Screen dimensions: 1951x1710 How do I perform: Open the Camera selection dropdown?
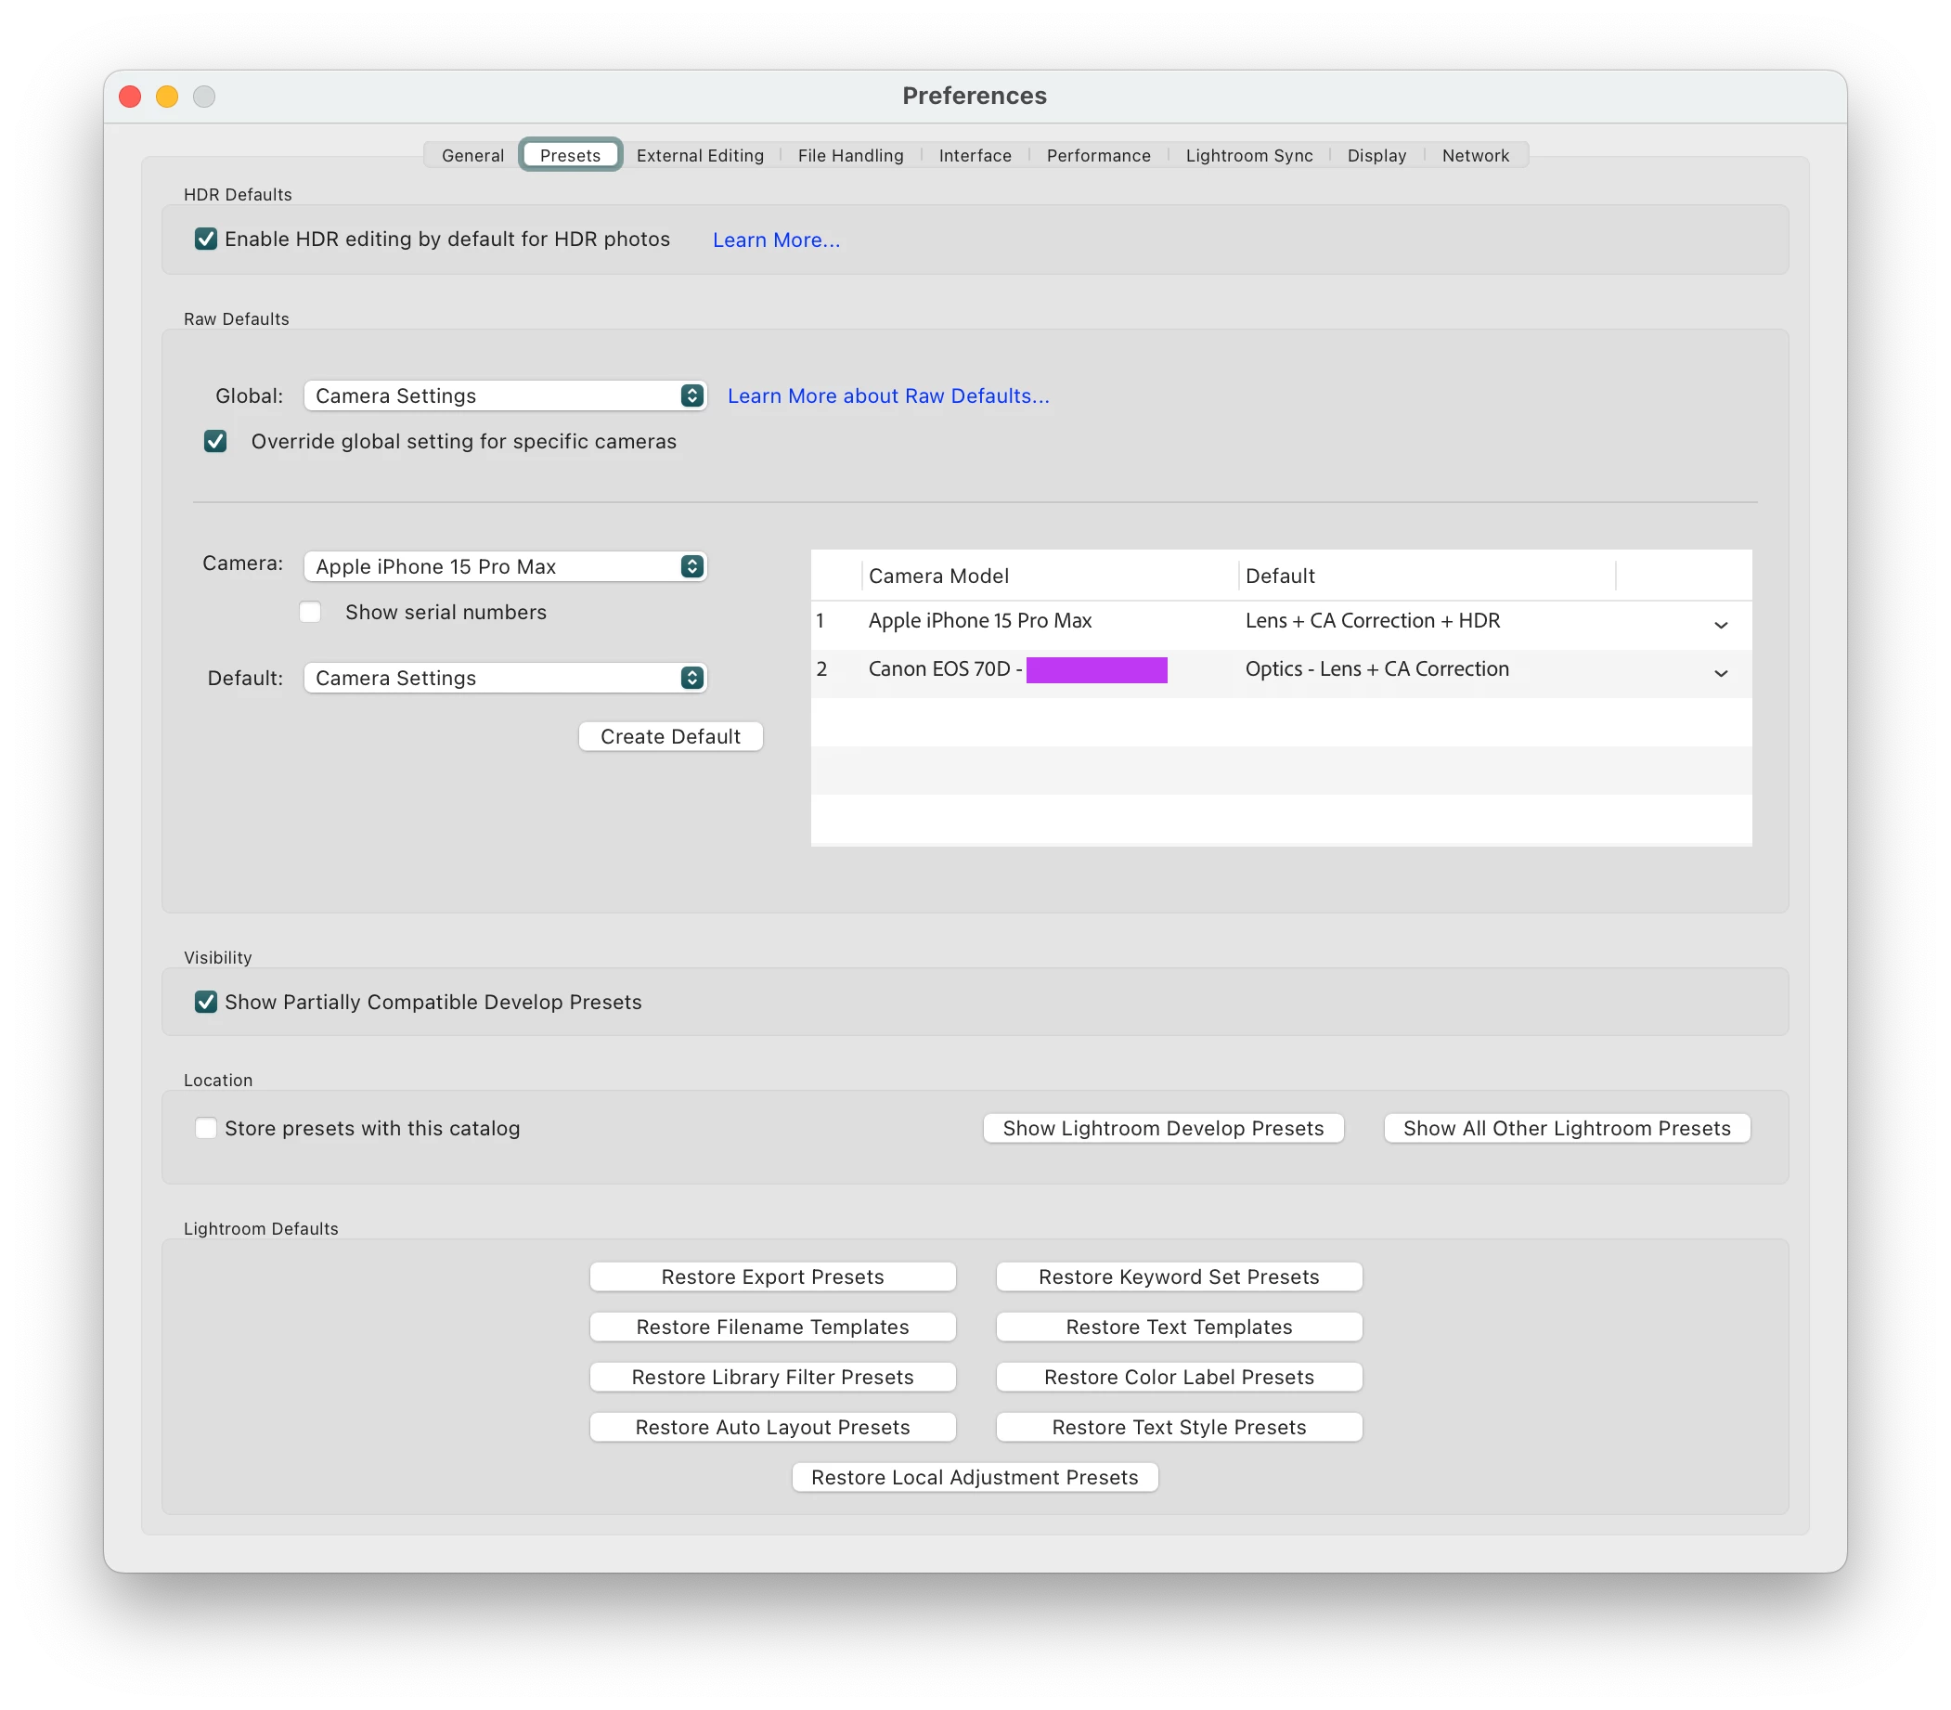coord(505,567)
